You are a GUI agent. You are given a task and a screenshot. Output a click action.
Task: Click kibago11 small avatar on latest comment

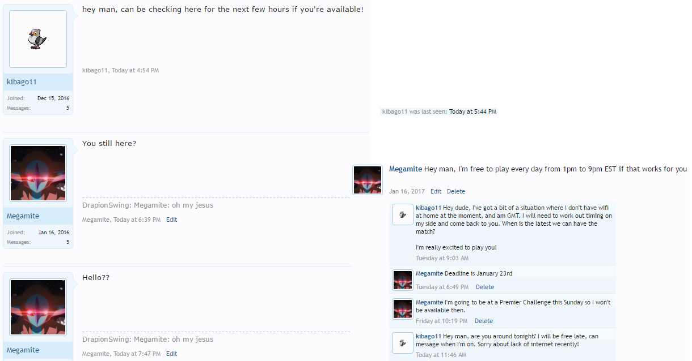pos(403,343)
